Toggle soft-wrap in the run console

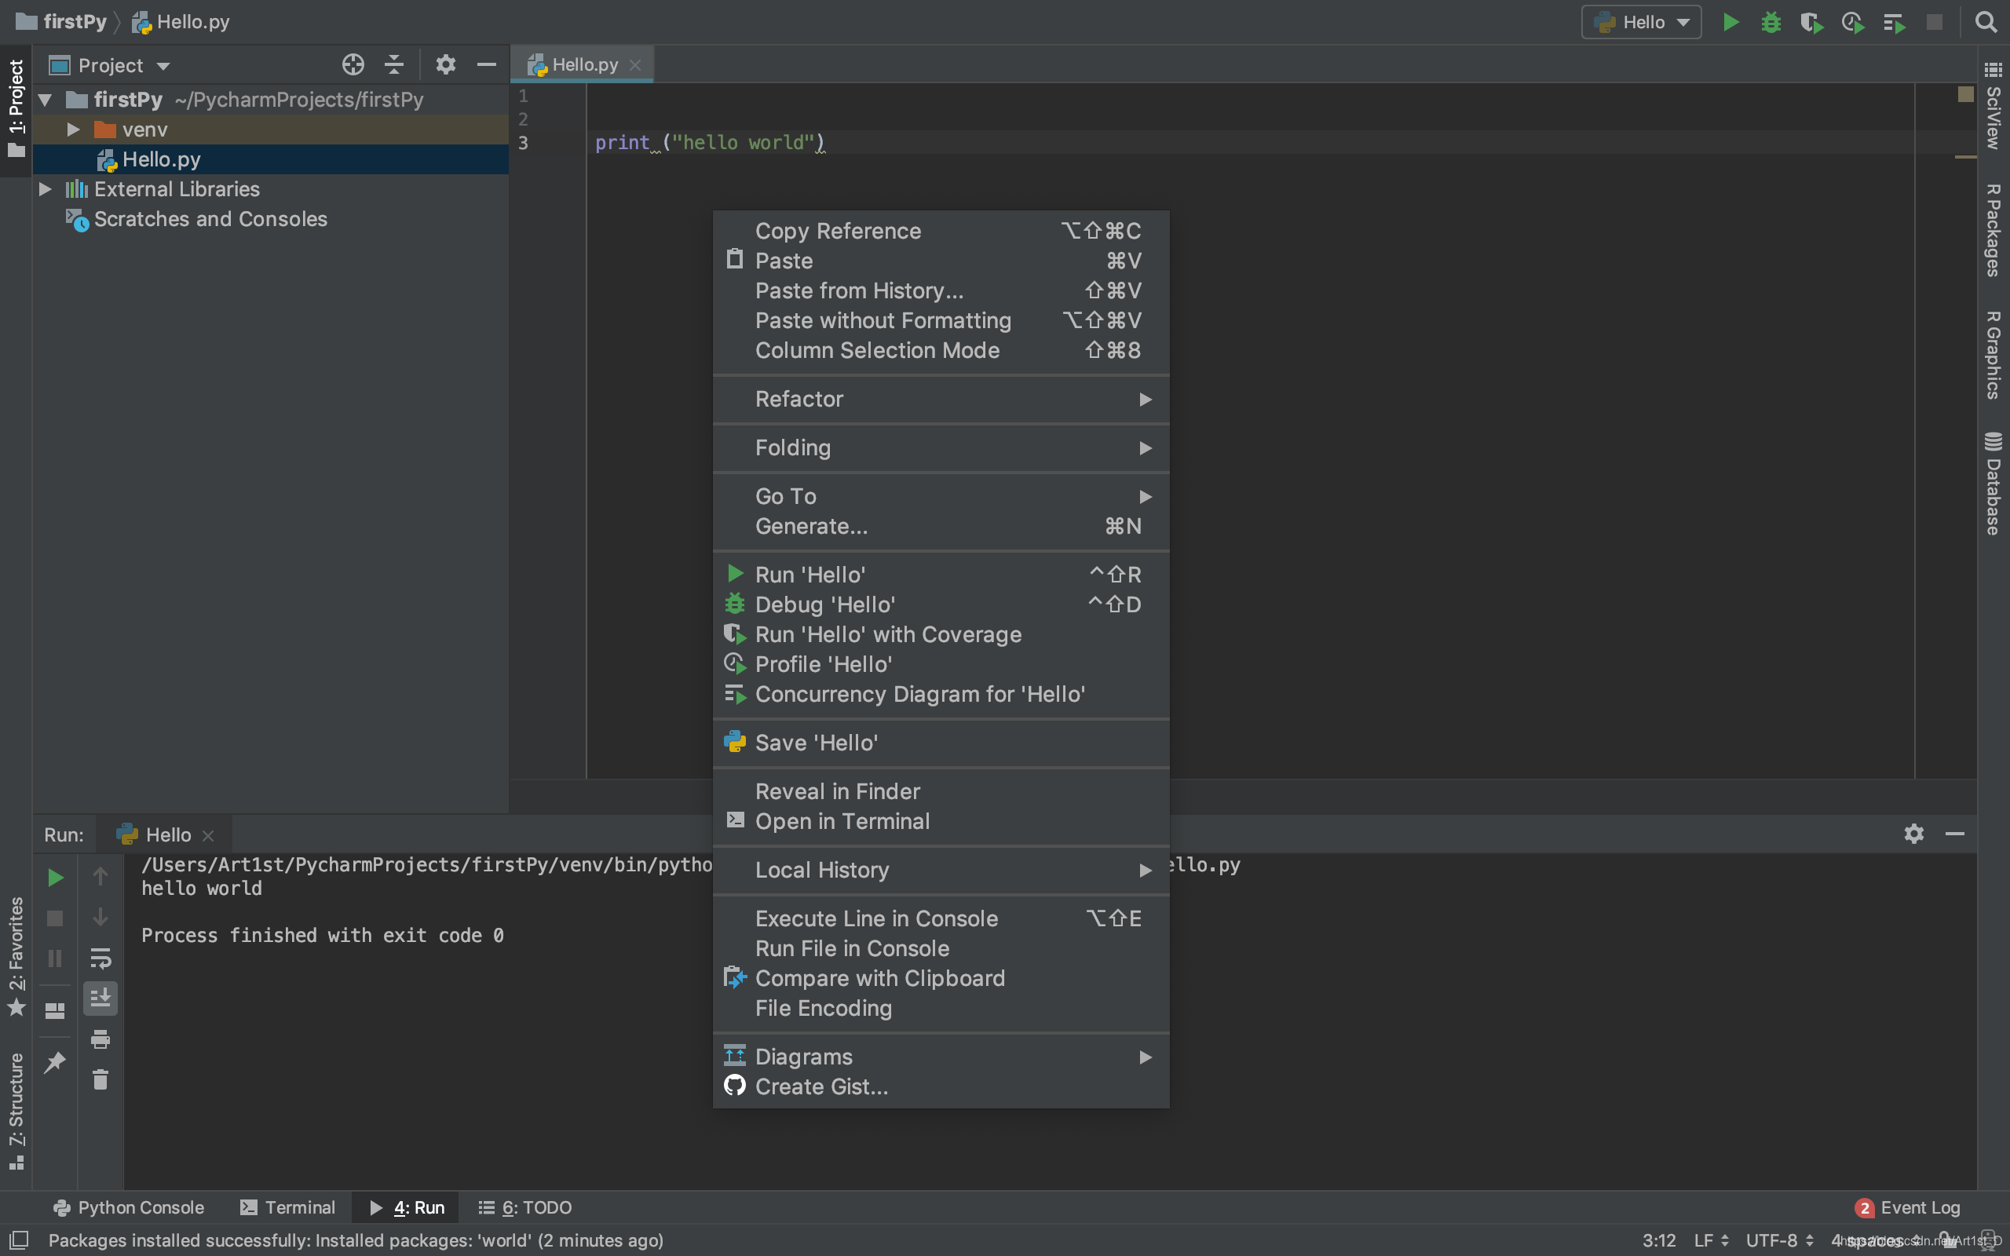click(x=100, y=958)
